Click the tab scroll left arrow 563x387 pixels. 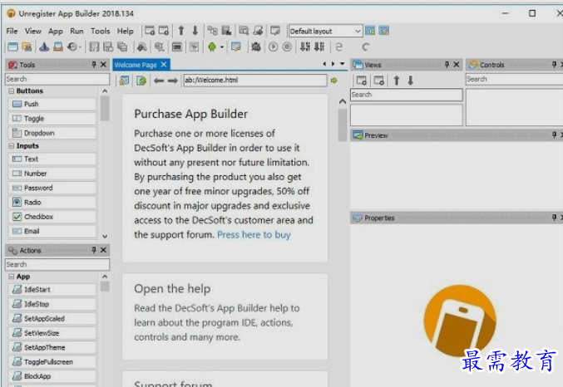click(324, 64)
